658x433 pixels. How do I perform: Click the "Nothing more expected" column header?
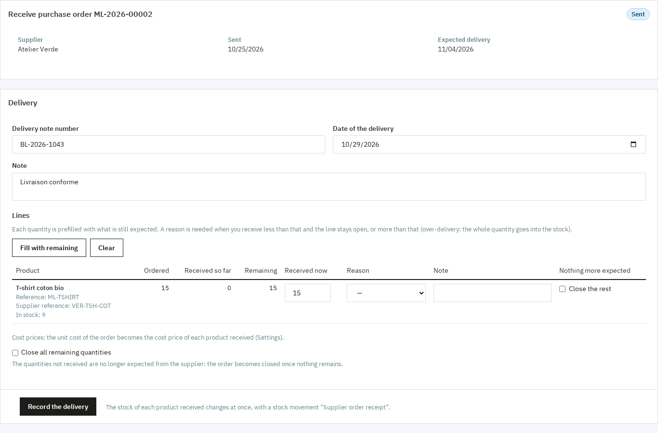point(595,270)
